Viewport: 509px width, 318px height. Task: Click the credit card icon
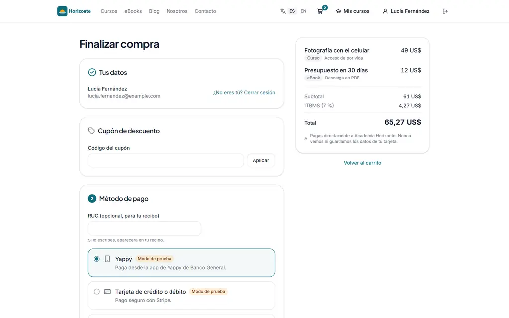(107, 291)
